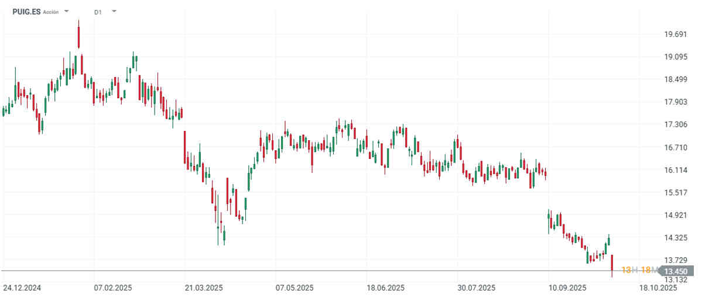Click the 13.450 current price tag

click(x=675, y=271)
